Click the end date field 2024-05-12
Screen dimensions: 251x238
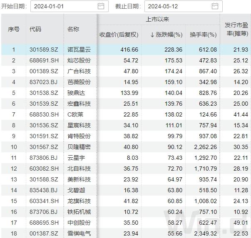coord(184,6)
